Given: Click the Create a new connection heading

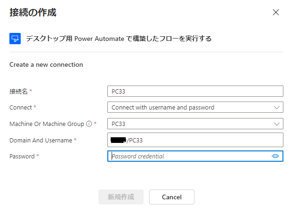Looking at the screenshot, I should (x=46, y=65).
